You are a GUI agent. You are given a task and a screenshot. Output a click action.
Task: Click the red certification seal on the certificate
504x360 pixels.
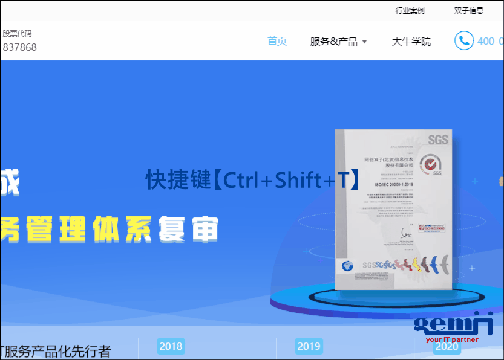coord(429,164)
